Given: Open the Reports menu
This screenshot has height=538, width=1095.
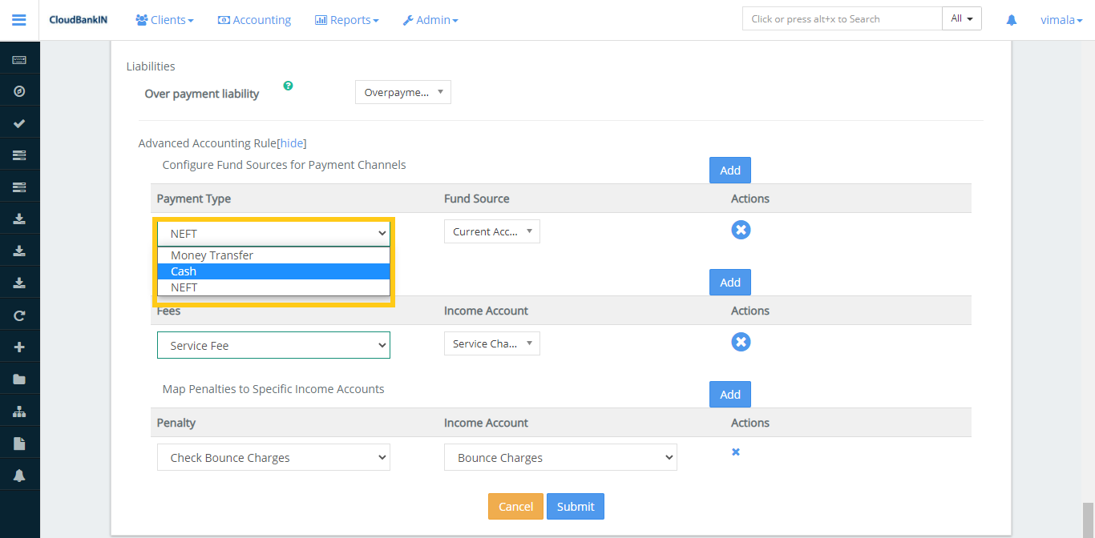Looking at the screenshot, I should (x=346, y=19).
